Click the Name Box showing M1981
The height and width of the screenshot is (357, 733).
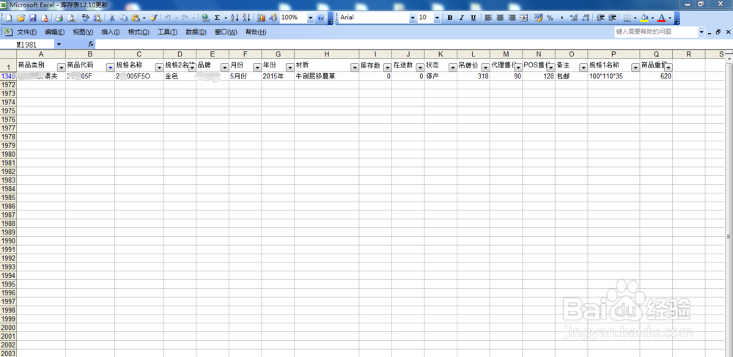[28, 45]
